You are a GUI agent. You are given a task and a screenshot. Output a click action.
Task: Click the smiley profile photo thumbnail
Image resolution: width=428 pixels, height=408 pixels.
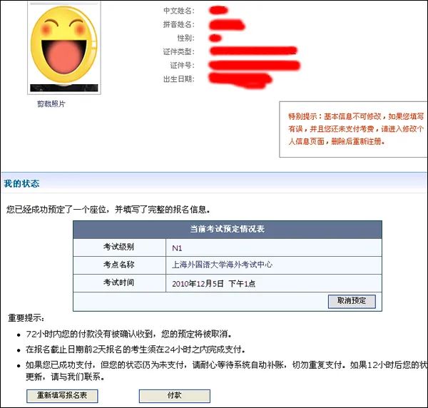pyautogui.click(x=64, y=48)
